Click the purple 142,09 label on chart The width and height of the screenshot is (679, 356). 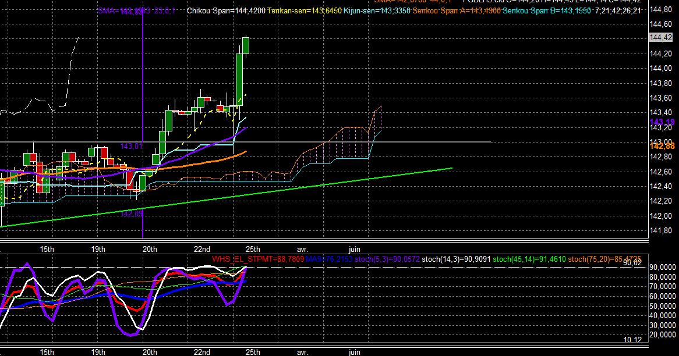coord(131,213)
